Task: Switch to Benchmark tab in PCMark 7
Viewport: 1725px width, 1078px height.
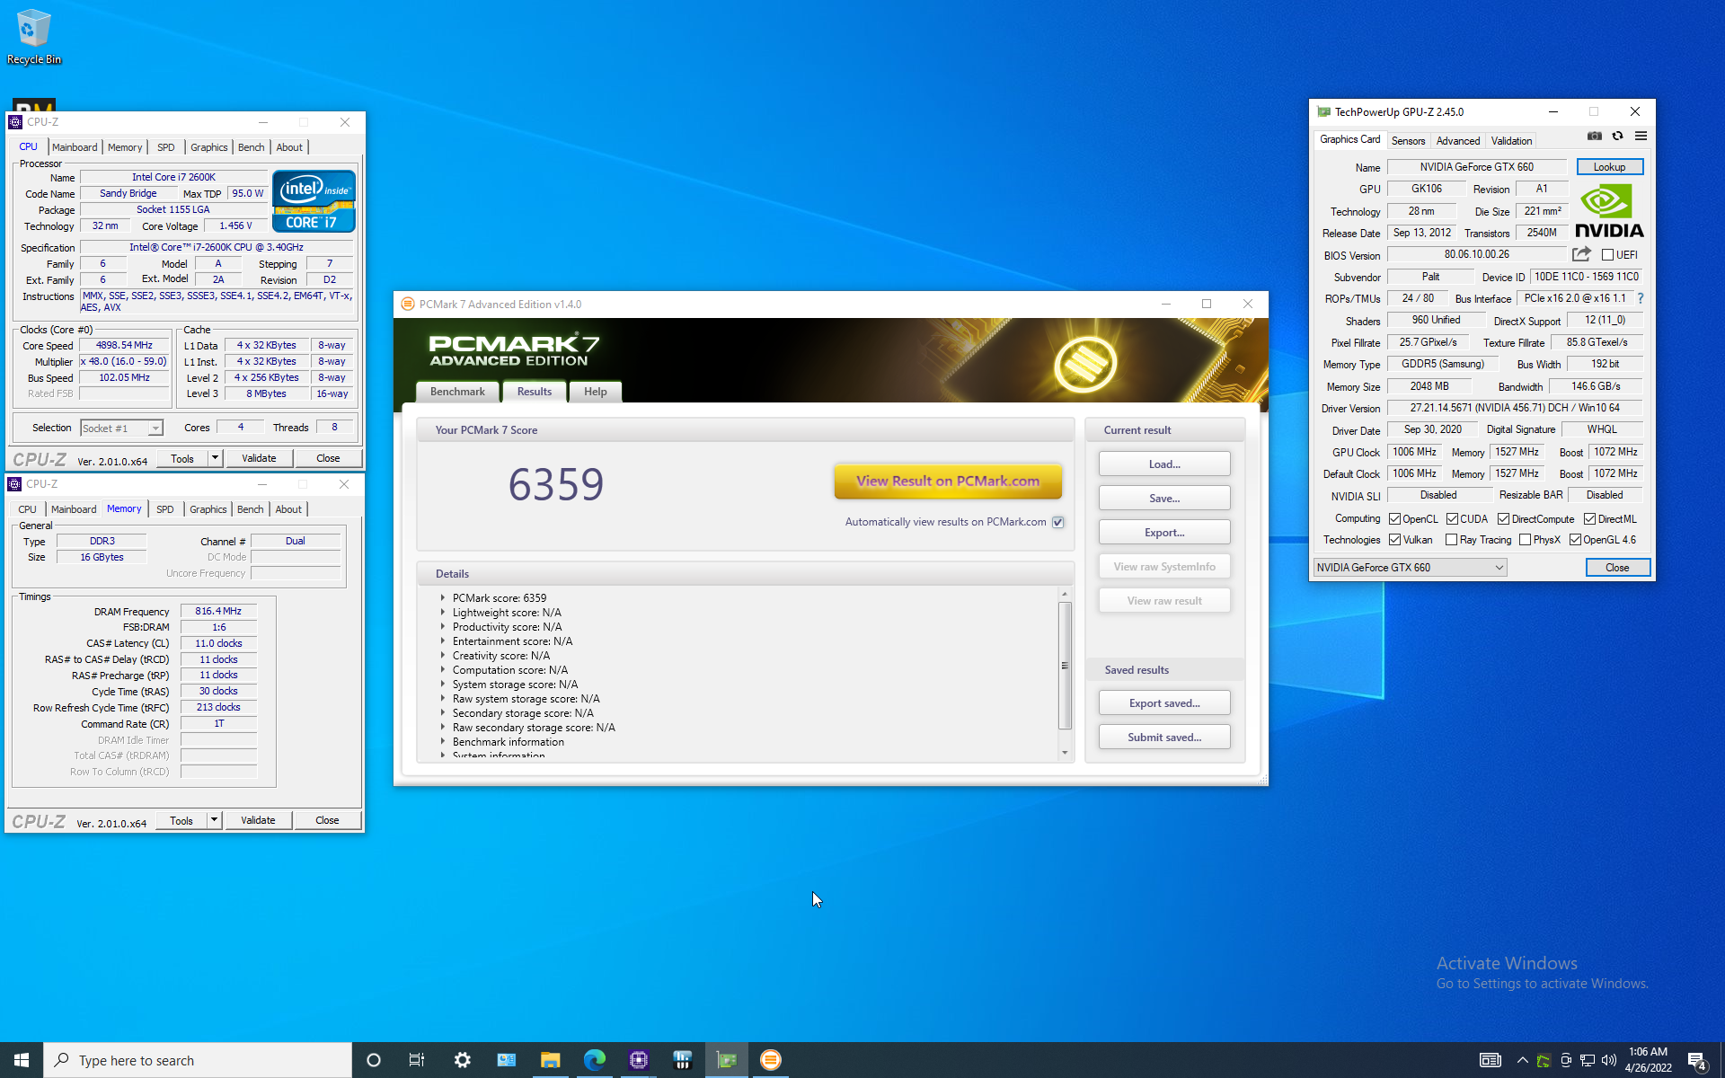Action: pyautogui.click(x=457, y=392)
